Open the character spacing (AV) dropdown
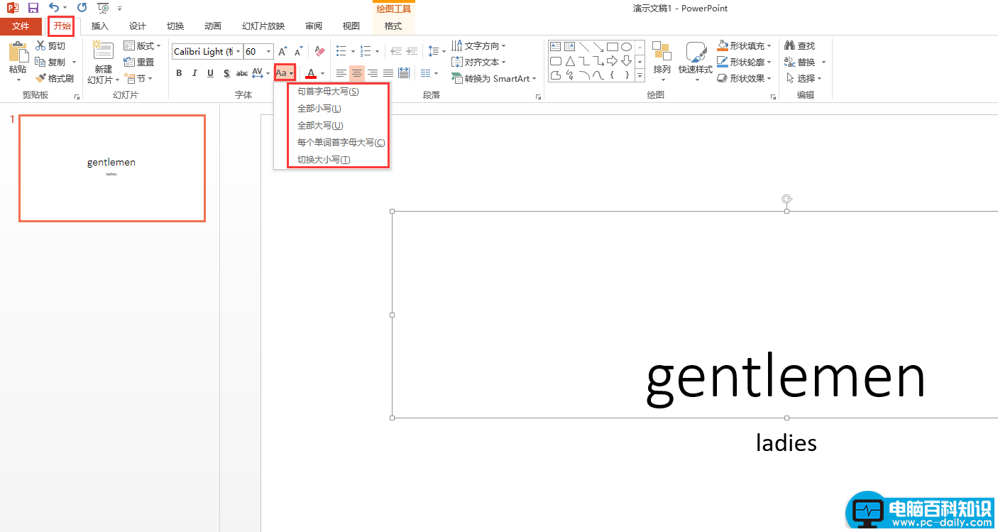The height and width of the screenshot is (532, 998). pos(260,73)
